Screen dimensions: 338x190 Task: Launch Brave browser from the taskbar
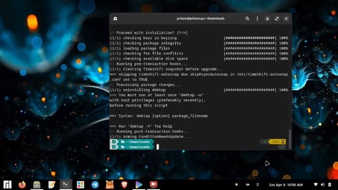coord(125,185)
